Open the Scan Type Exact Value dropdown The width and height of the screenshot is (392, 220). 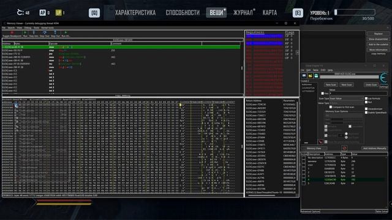(346, 98)
